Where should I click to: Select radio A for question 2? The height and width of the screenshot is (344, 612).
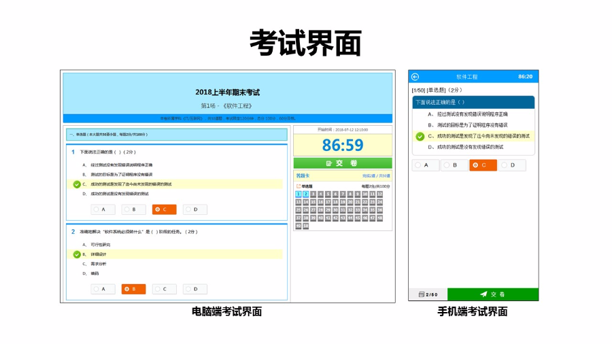click(x=103, y=289)
